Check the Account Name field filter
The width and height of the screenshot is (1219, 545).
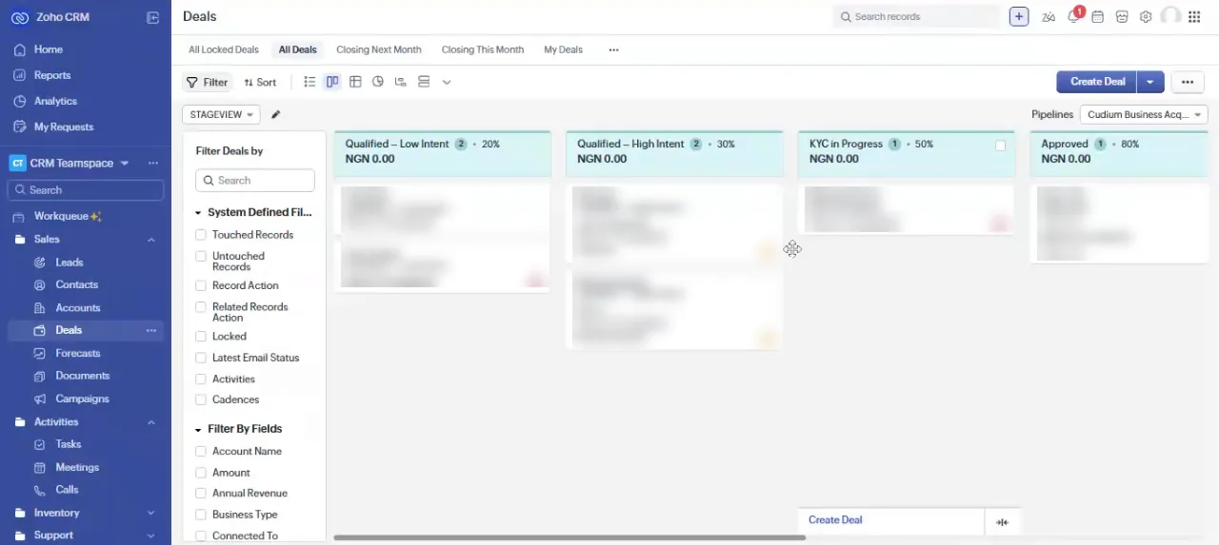[x=201, y=452]
